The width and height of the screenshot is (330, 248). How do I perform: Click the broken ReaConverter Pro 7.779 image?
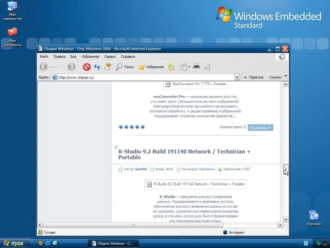(196, 84)
